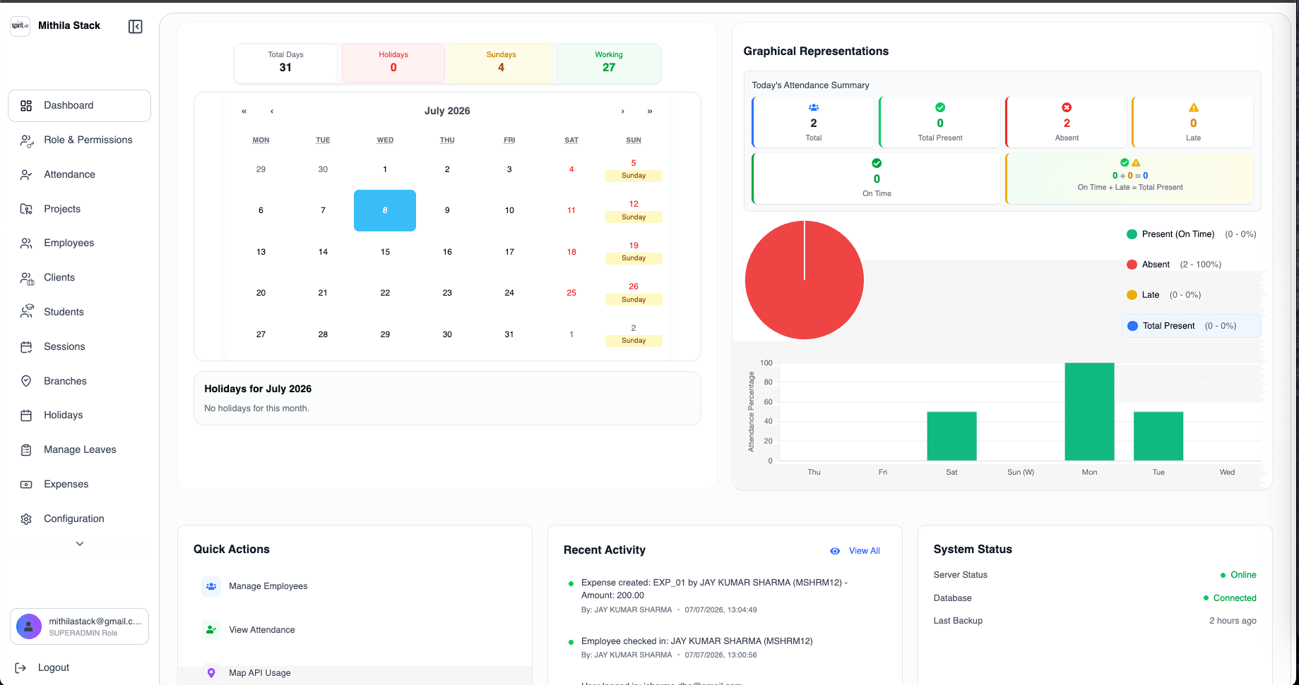1299x685 pixels.
Task: Select highlighted date 8 in calendar
Action: pyautogui.click(x=385, y=210)
